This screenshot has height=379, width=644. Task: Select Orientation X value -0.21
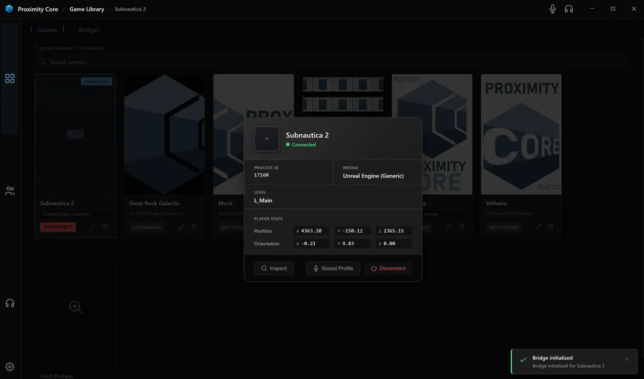click(x=311, y=244)
